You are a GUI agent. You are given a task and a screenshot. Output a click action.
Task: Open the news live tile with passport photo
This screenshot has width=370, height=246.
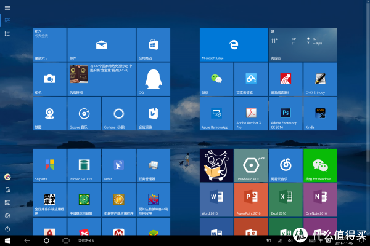(x=102, y=79)
